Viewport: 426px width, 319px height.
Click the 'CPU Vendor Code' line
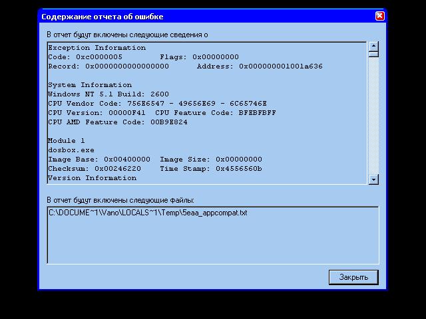157,104
